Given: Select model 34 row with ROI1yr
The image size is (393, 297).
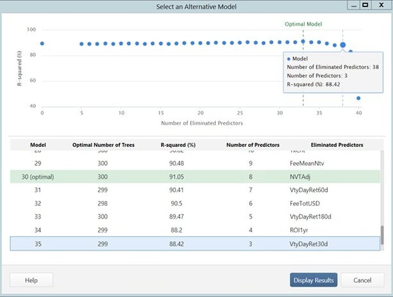Looking at the screenshot, I should 193,231.
